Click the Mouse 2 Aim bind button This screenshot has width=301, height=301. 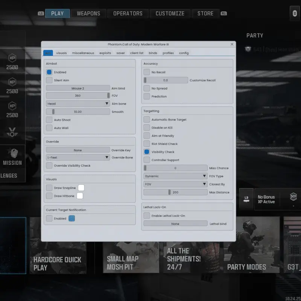78,88
